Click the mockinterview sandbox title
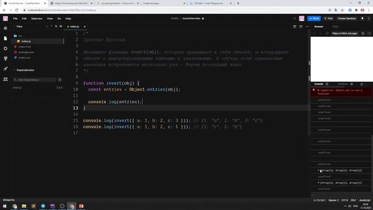 click(191, 18)
